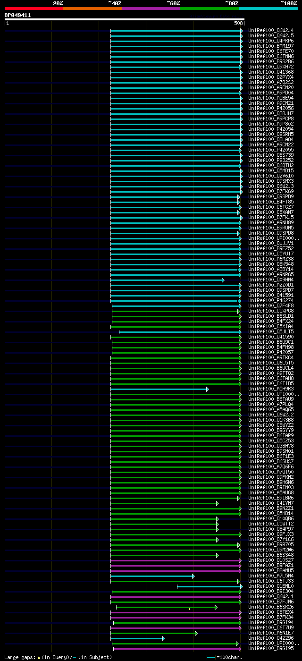Open hit UniRef100_Q2V610
The image size is (302, 661).
tap(271, 176)
